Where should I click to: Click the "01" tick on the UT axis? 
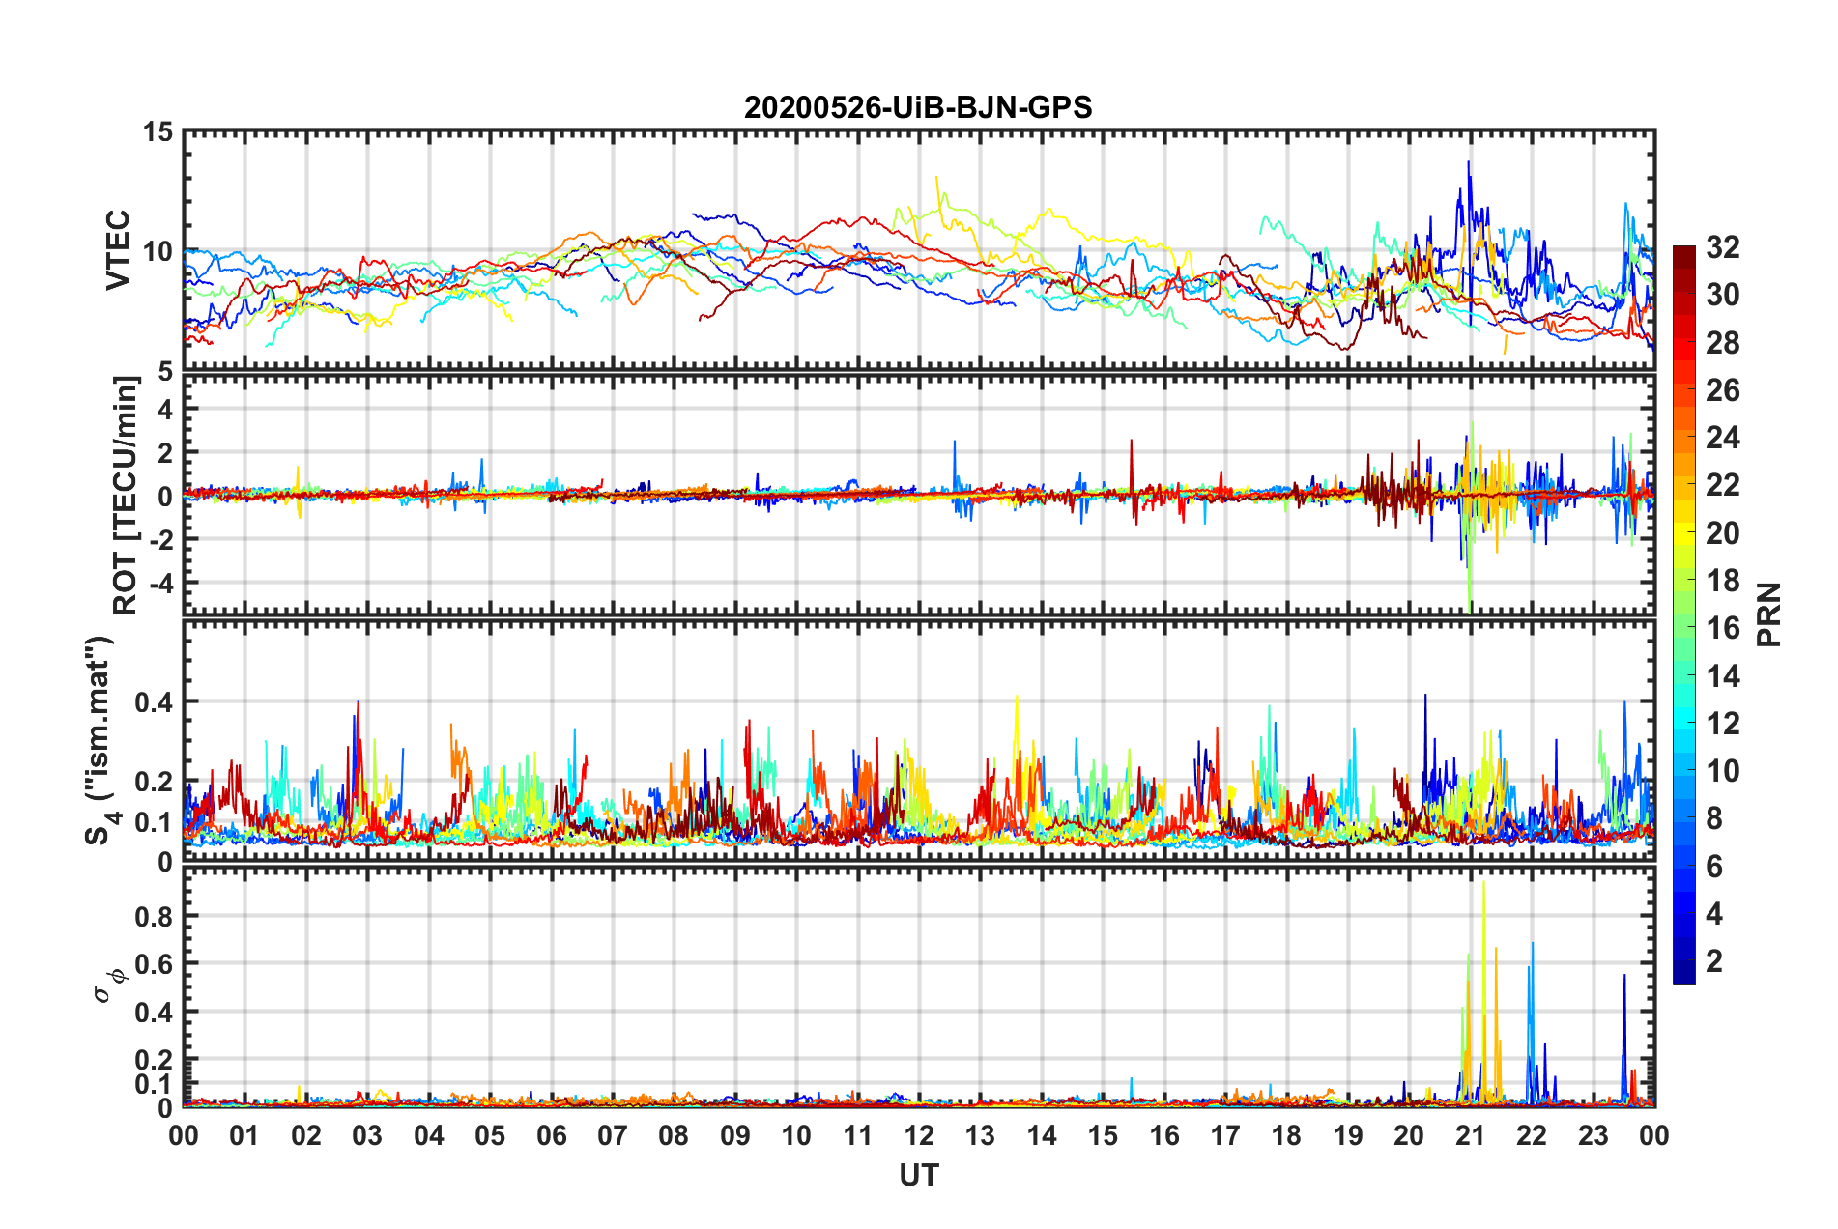[x=244, y=1135]
